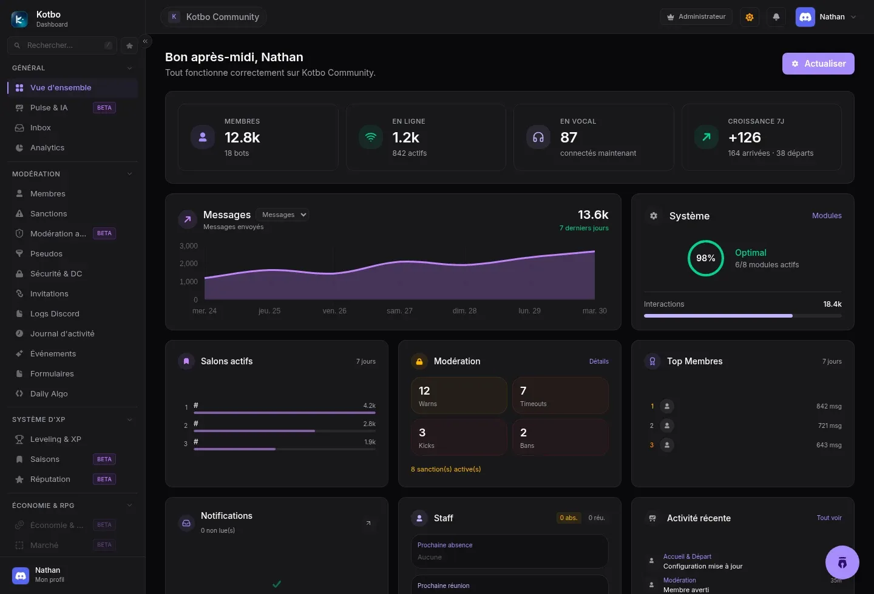This screenshot has width=874, height=594.
Task: Click avatar of top member ranked 1
Action: click(x=667, y=406)
